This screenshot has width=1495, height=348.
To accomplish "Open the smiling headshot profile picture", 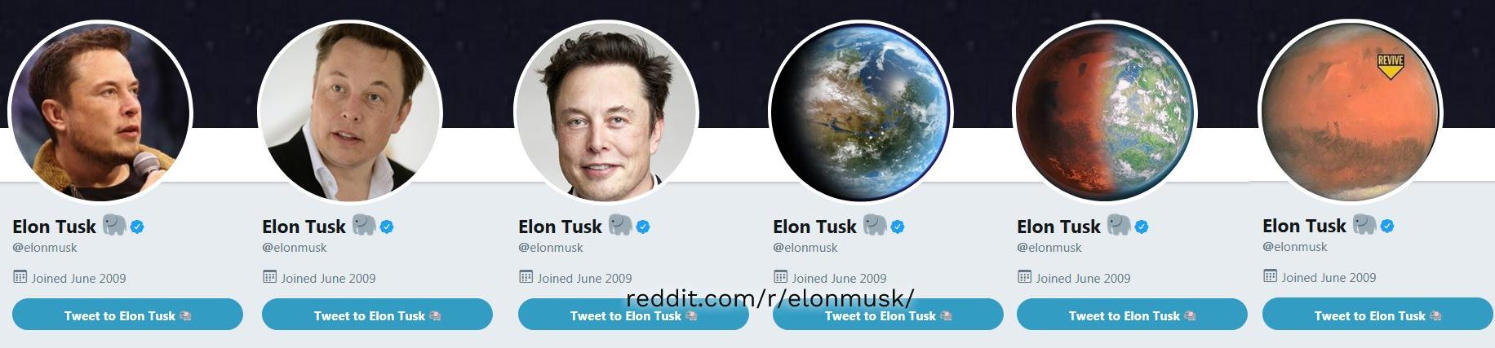I will 606,112.
